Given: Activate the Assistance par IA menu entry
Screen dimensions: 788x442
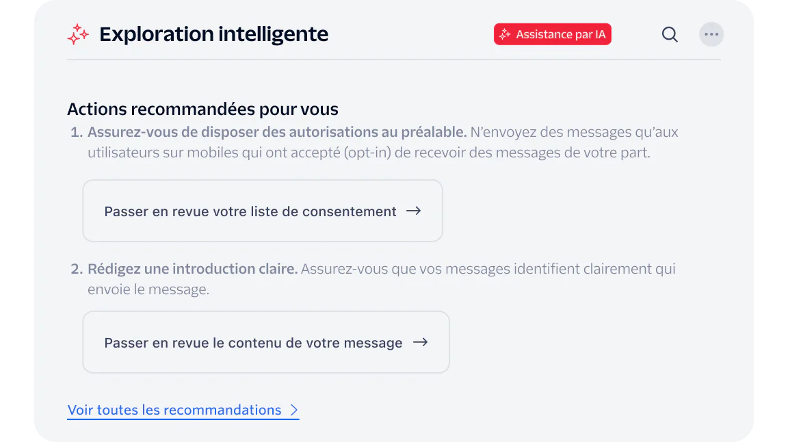Looking at the screenshot, I should (x=552, y=34).
